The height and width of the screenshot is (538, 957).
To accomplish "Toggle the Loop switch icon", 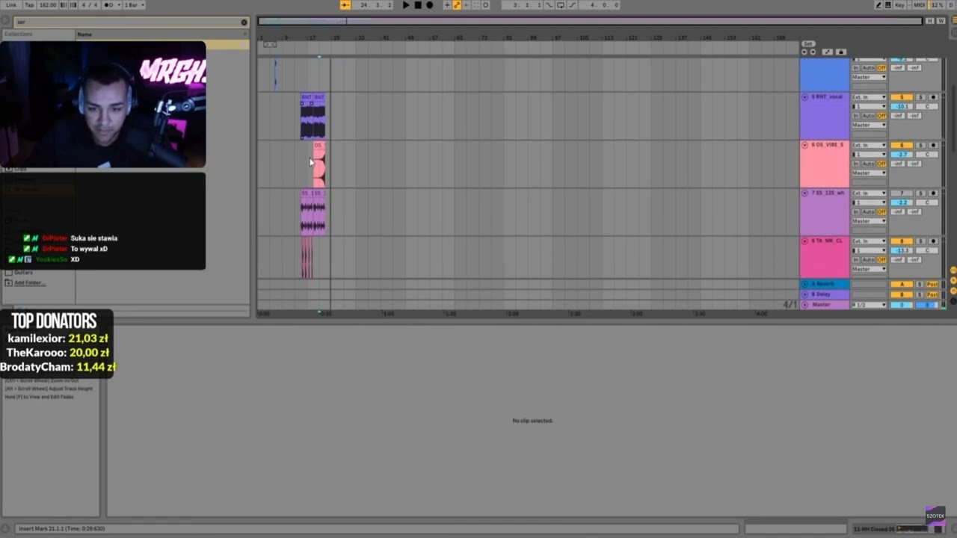I will click(561, 5).
